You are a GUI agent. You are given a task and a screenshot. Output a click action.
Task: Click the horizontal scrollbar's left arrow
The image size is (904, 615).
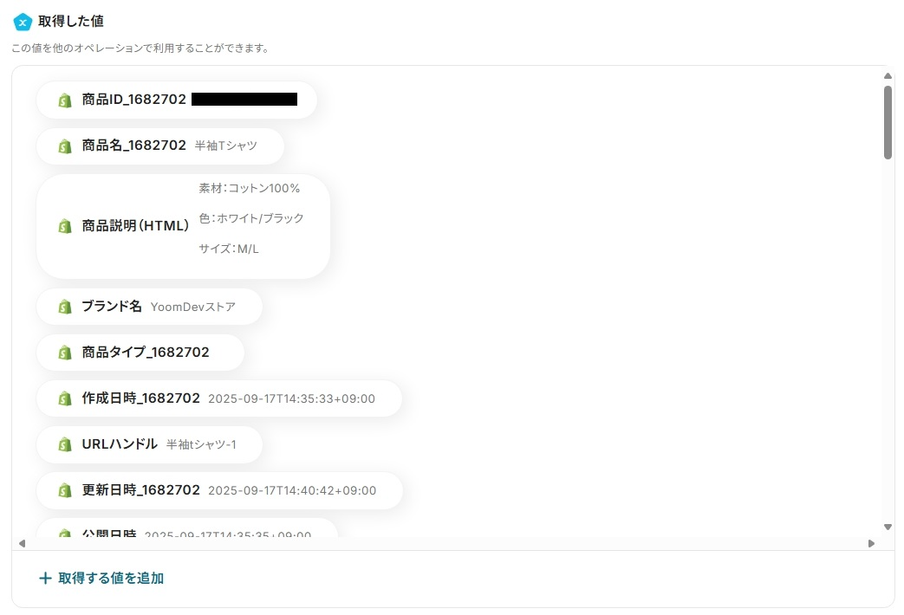coord(22,543)
